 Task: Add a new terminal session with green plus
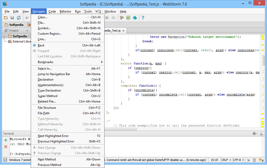point(6,140)
